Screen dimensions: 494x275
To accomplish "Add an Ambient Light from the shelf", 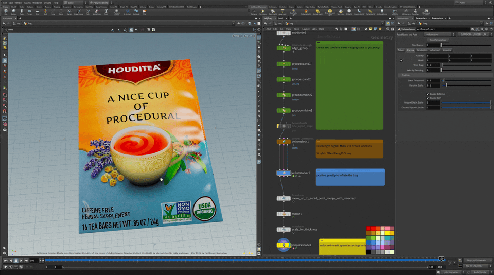I will click(x=382, y=12).
